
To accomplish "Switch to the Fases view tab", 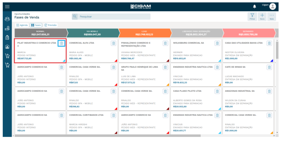I will pyautogui.click(x=36, y=25).
